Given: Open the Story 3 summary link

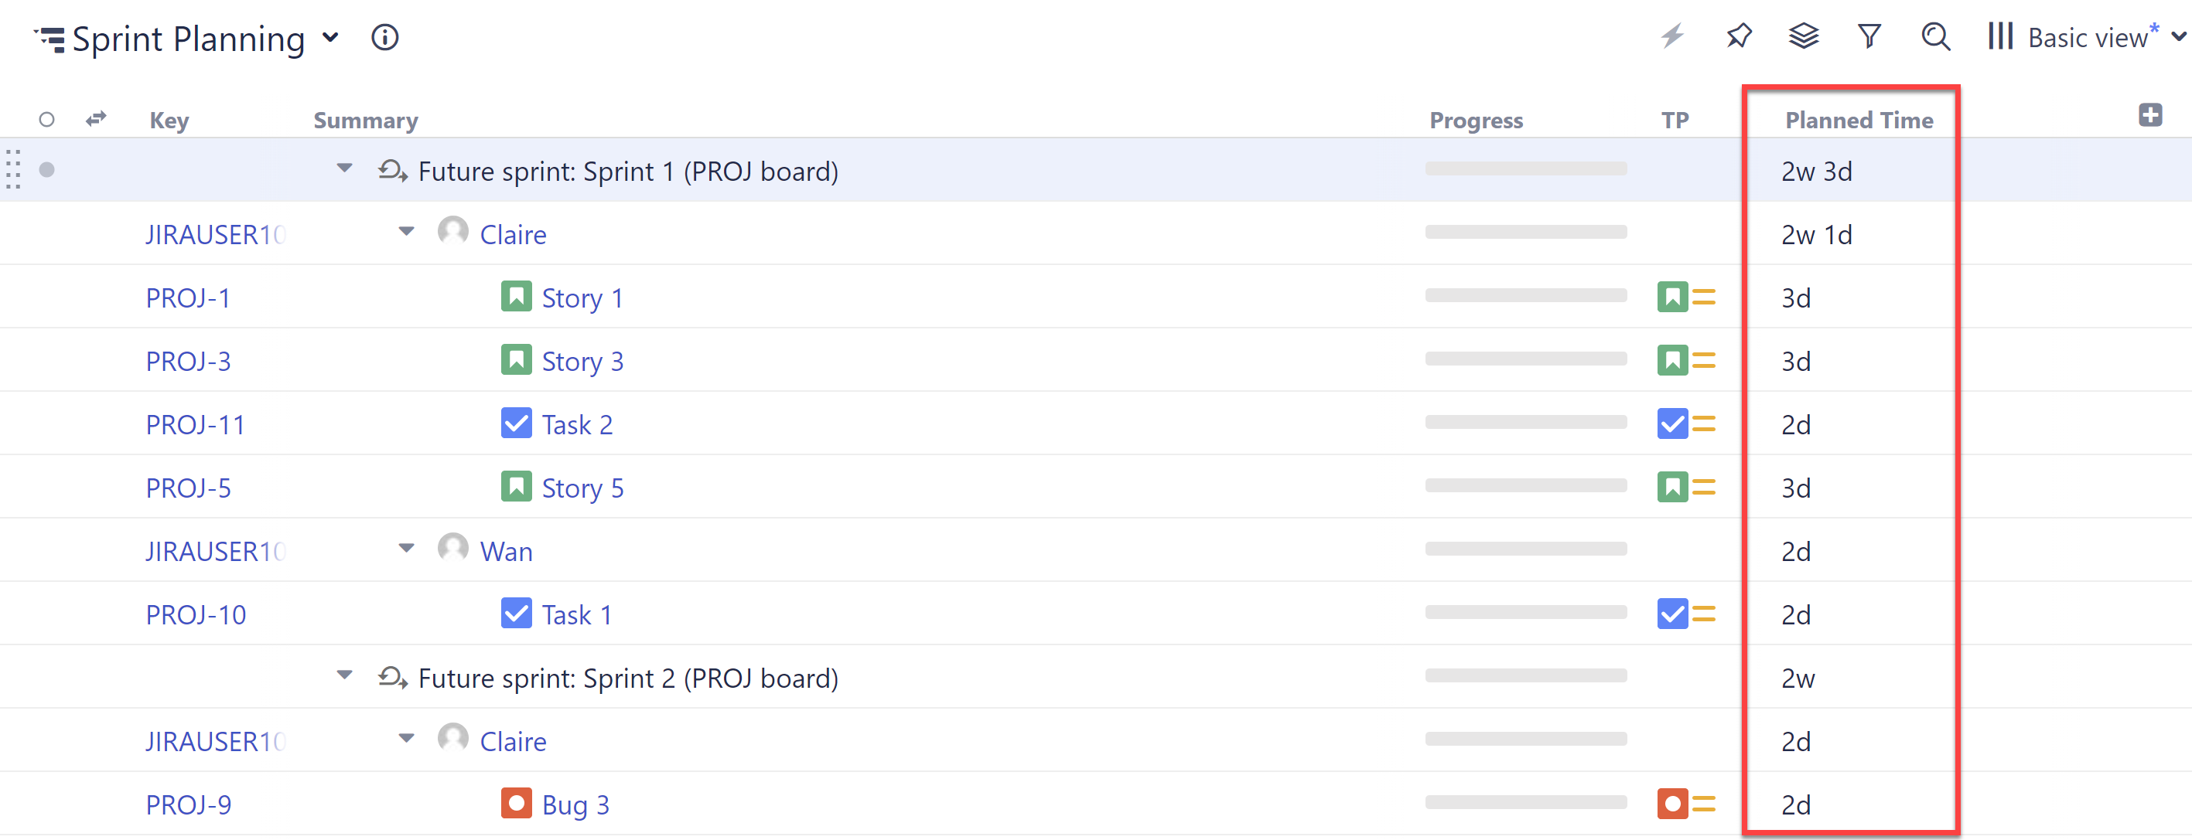Looking at the screenshot, I should 582,362.
